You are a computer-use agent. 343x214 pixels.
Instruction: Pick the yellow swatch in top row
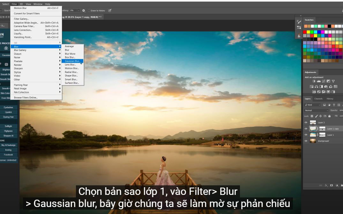309,32
